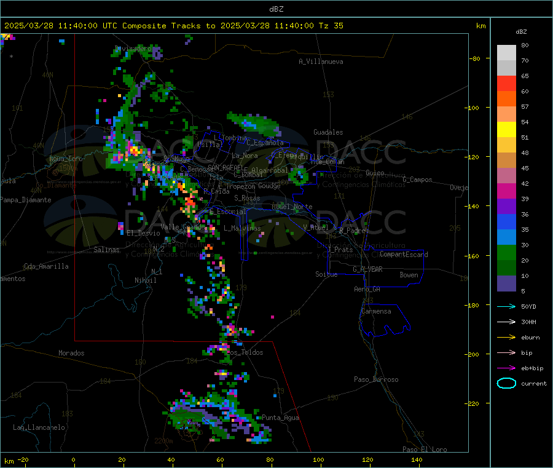Click the '140' tick on bottom axis

tap(417, 459)
